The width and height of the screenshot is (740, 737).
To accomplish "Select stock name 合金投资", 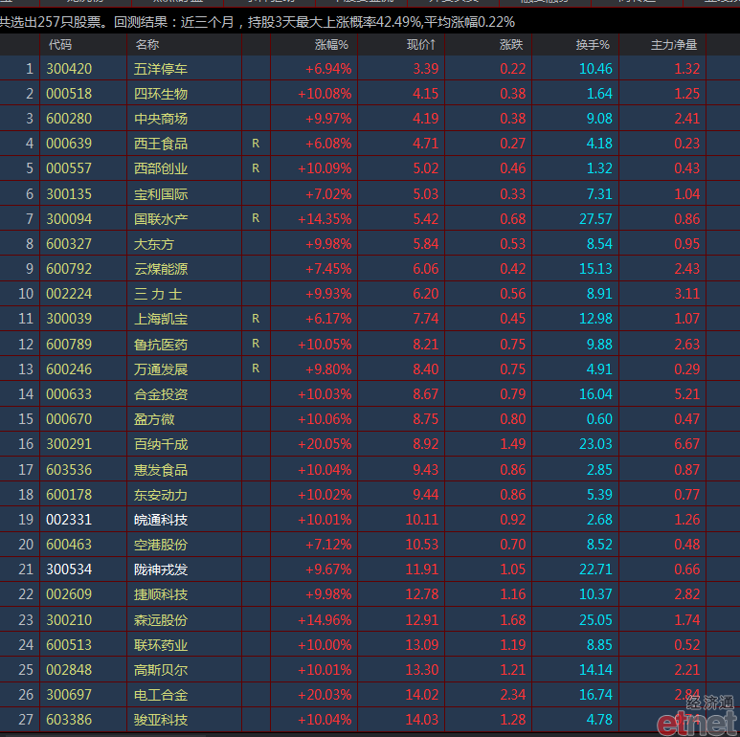I will (x=161, y=394).
